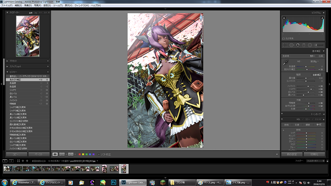Select the Radial Filter tool
This screenshot has height=186, width=331.
[x=310, y=45]
